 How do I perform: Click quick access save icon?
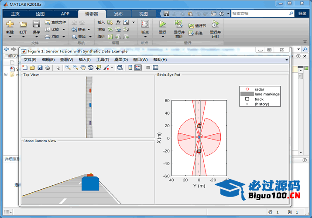tap(166, 14)
